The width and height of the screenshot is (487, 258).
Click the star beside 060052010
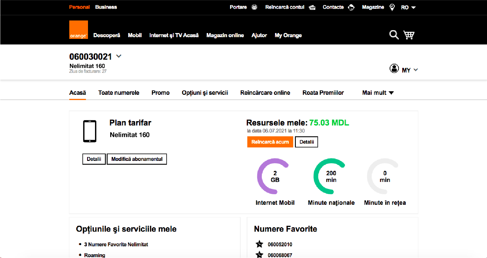[259, 244]
